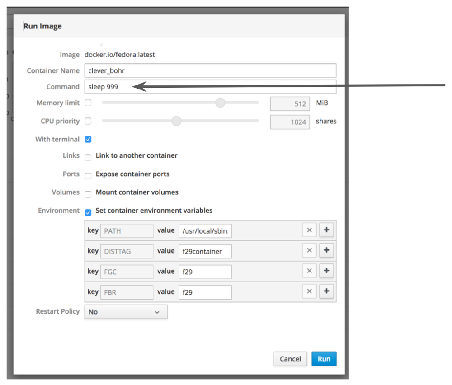This screenshot has height=385, width=452.
Task: Click the Environment label
Action: [59, 211]
